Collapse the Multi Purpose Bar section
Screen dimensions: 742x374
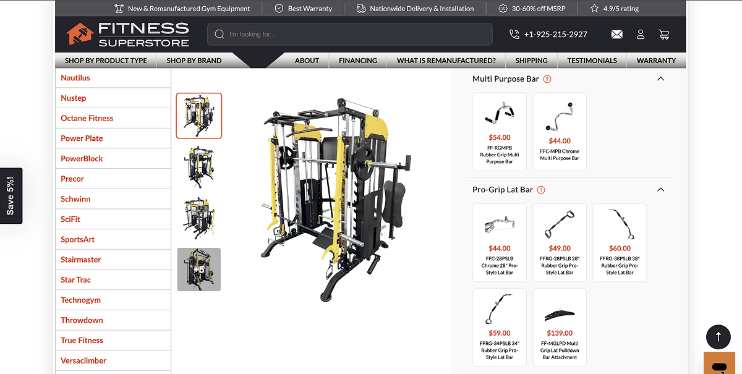660,79
